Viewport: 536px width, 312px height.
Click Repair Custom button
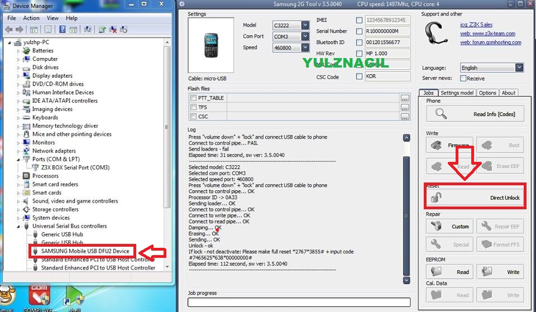449,226
